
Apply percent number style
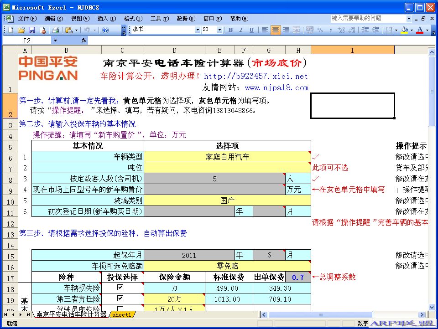point(319,31)
